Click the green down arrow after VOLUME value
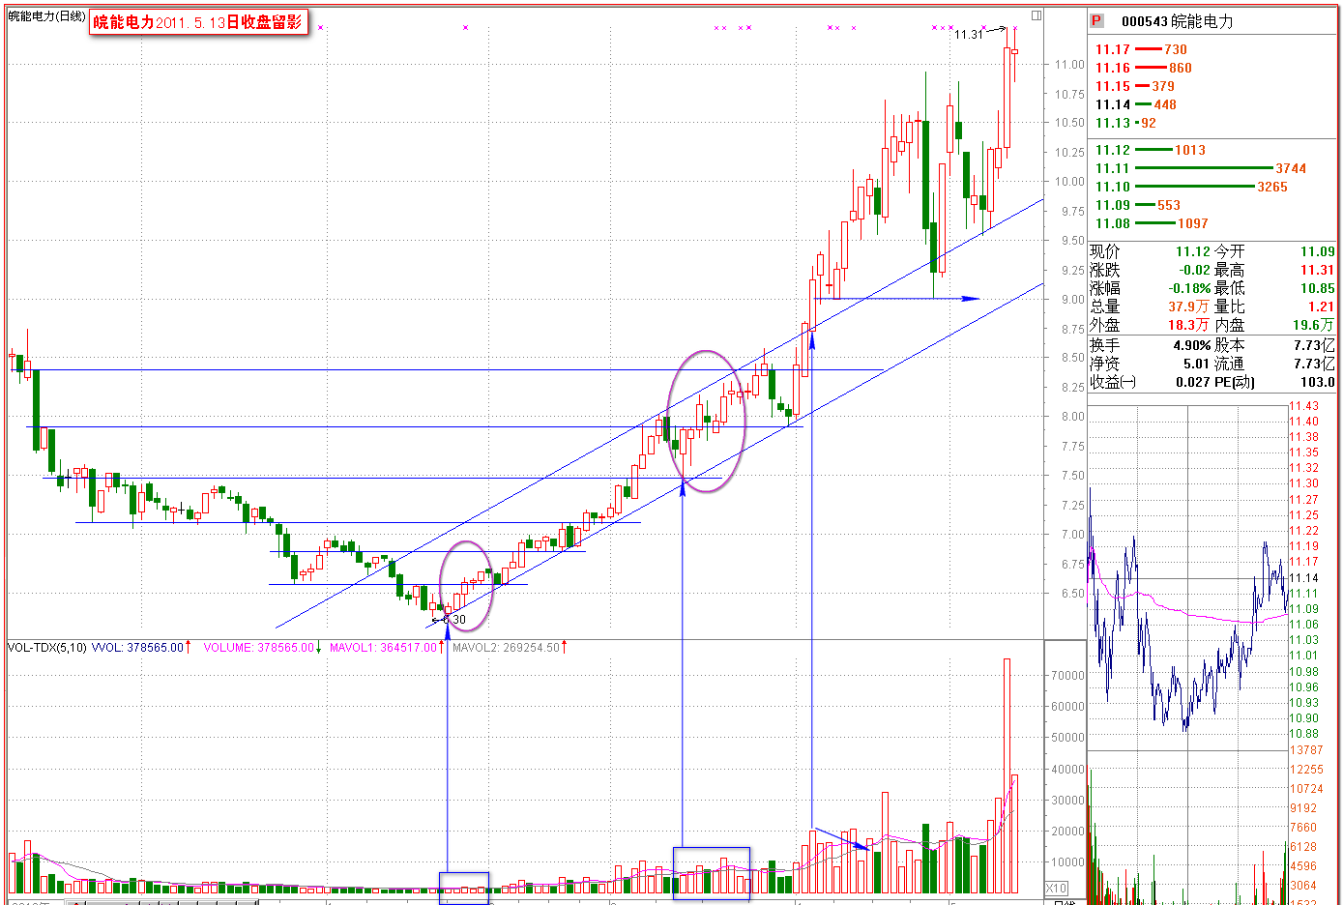The image size is (1343, 905). point(318,647)
